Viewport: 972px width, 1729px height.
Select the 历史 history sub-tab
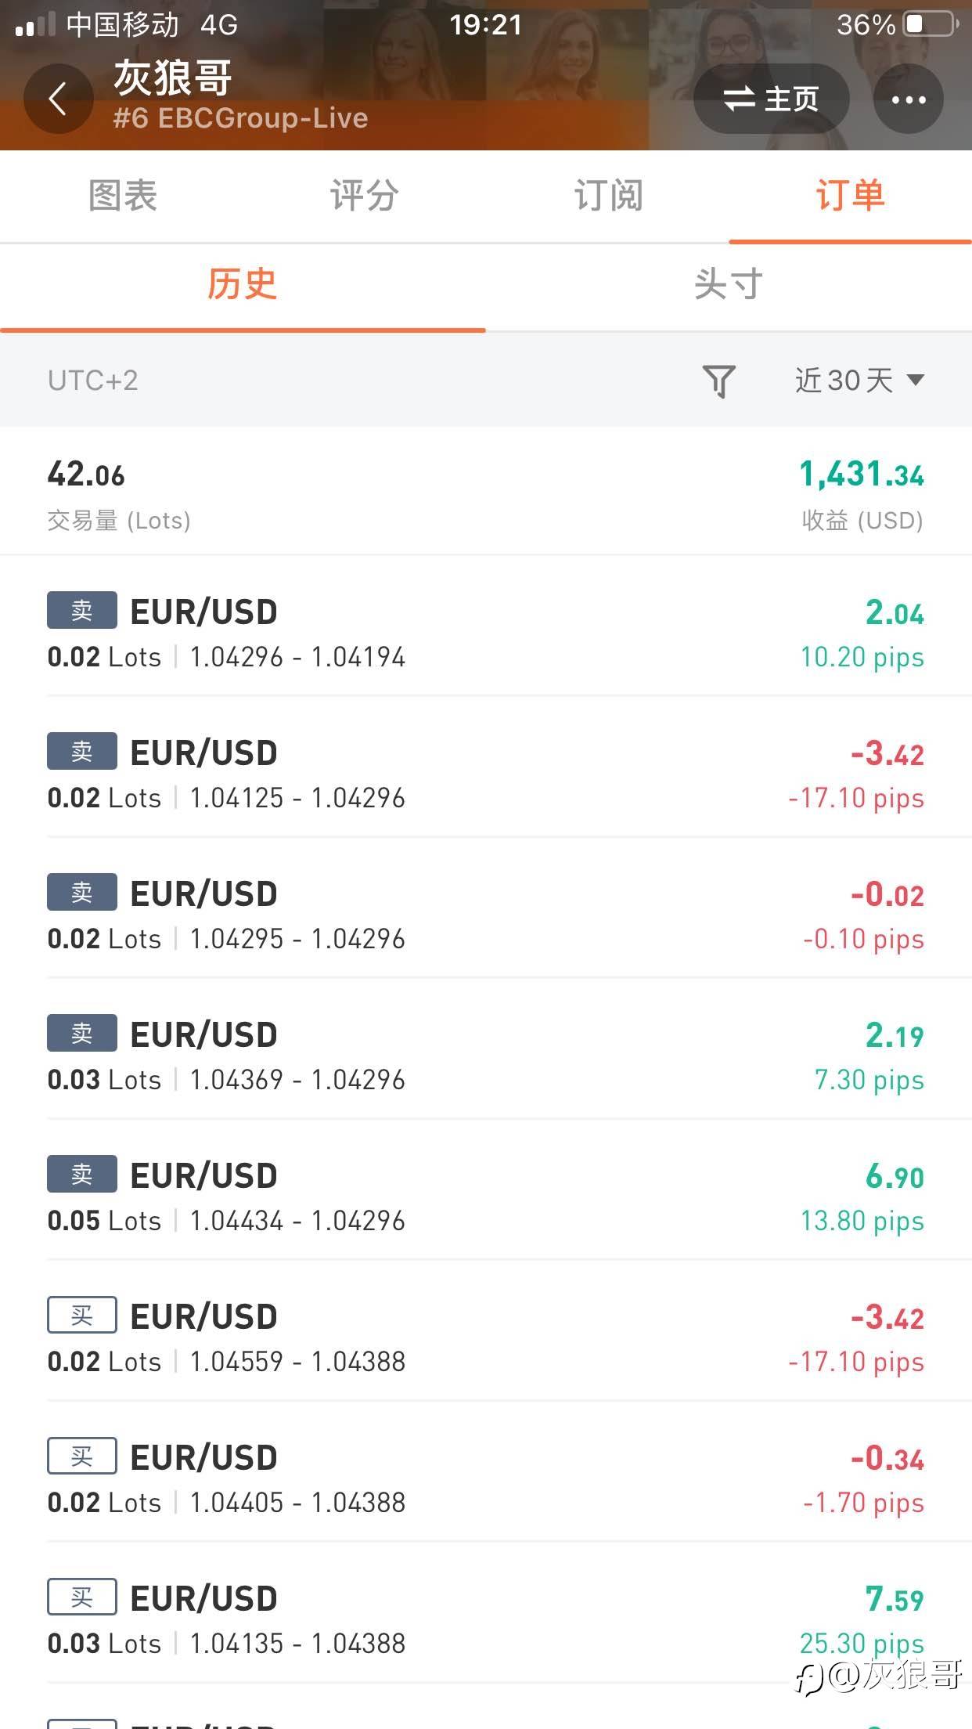(242, 284)
